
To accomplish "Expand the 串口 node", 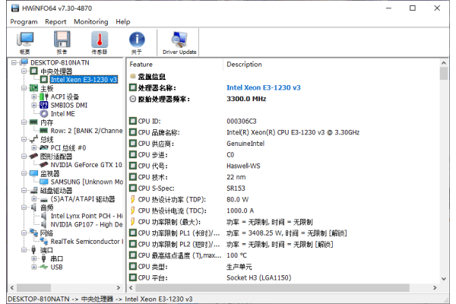I will 34,258.
